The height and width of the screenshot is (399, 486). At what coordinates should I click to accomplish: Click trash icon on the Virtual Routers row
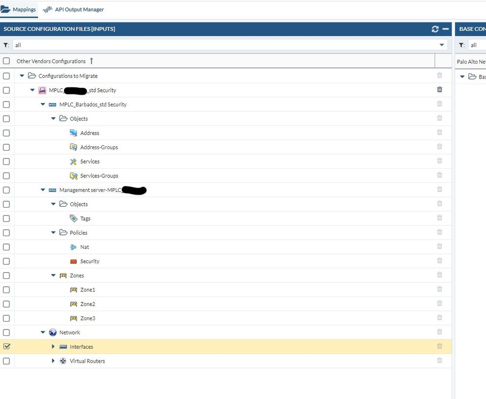(439, 360)
